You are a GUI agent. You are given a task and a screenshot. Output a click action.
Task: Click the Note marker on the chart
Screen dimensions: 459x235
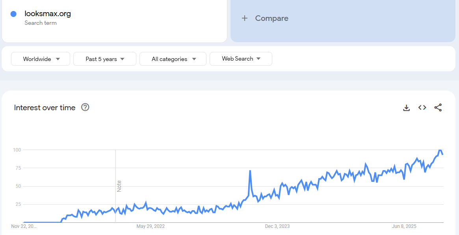pyautogui.click(x=119, y=186)
